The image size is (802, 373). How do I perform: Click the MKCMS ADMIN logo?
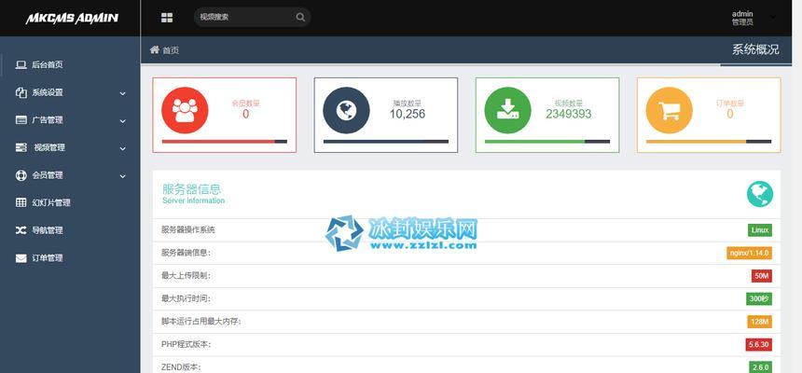(x=72, y=19)
